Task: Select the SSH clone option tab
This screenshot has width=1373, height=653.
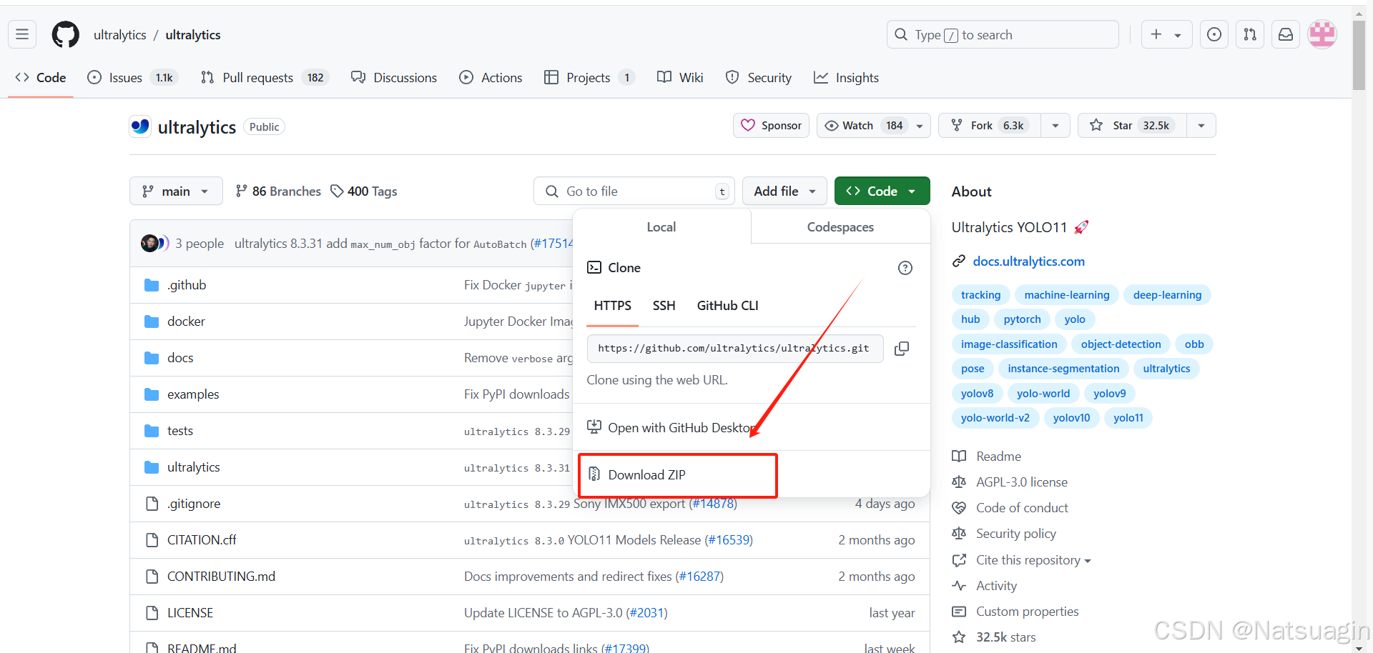Action: pyautogui.click(x=664, y=306)
